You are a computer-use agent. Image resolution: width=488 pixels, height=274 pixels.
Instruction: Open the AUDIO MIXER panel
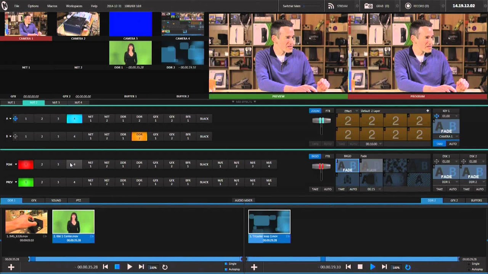(x=244, y=200)
